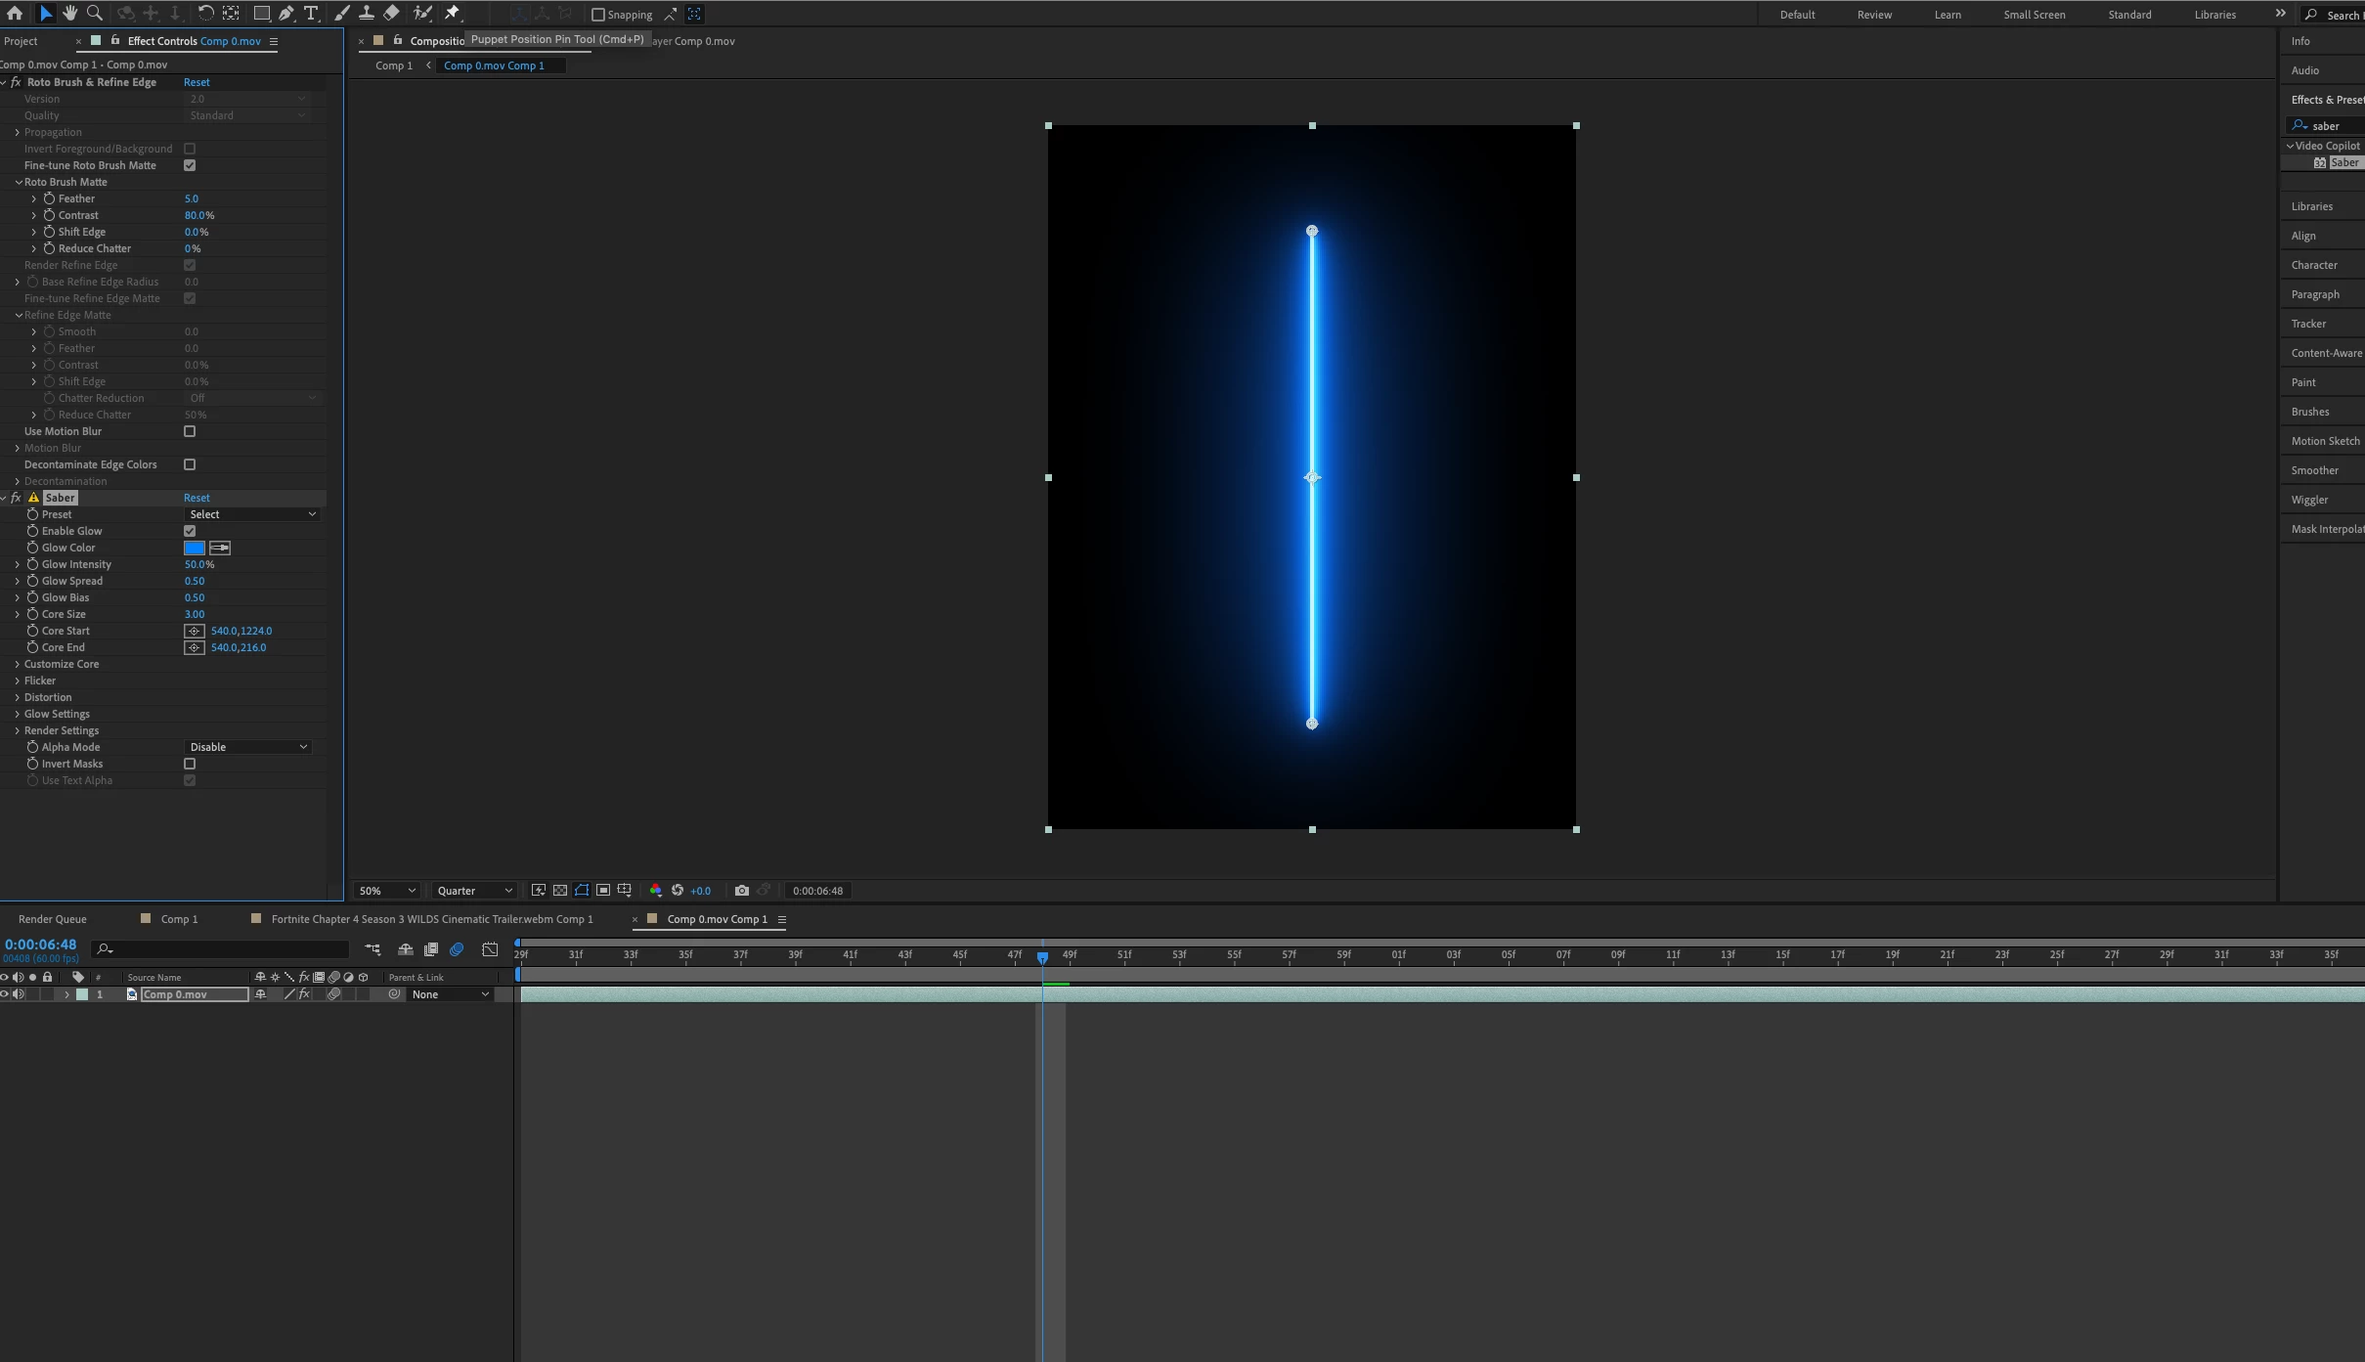This screenshot has width=2365, height=1362.
Task: Open the Saber Preset dropdown
Action: [x=251, y=514]
